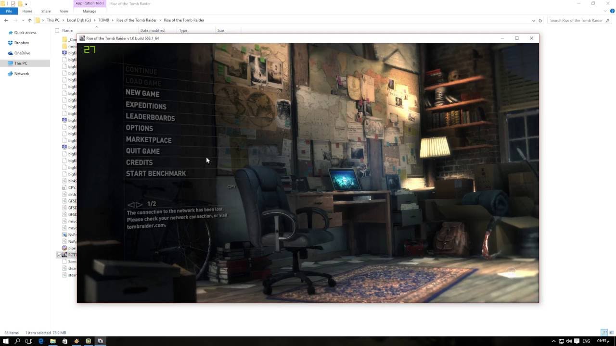Click the ENG language indicator
This screenshot has width=616, height=346.
(586, 341)
